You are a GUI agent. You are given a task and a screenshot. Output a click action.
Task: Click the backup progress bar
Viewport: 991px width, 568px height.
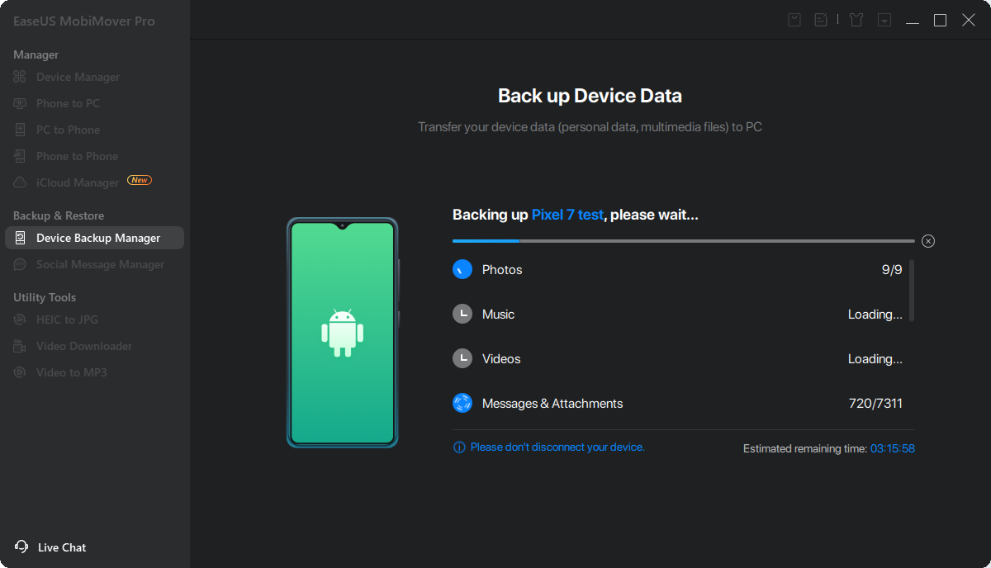pyautogui.click(x=683, y=241)
